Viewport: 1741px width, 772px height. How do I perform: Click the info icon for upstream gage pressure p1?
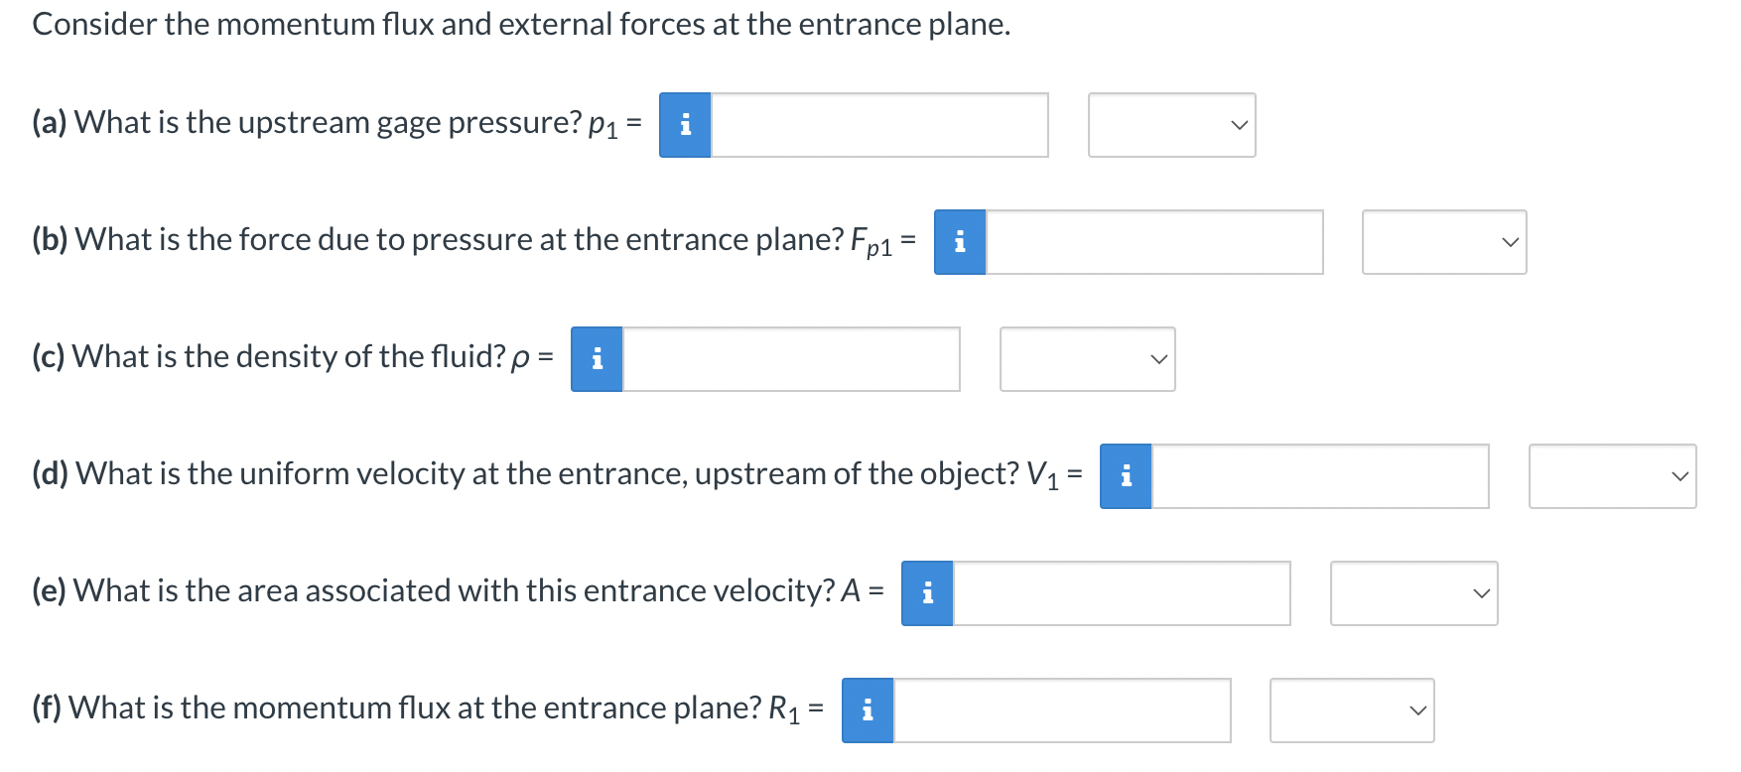coord(684,125)
